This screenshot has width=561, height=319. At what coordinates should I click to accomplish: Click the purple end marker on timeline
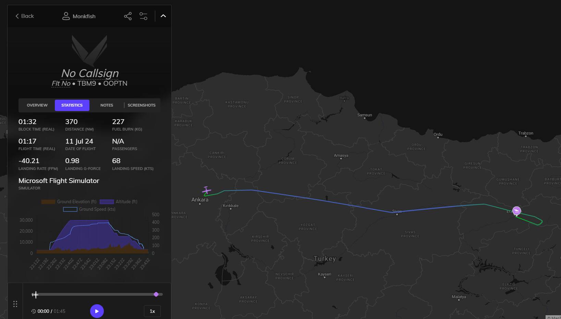(156, 294)
